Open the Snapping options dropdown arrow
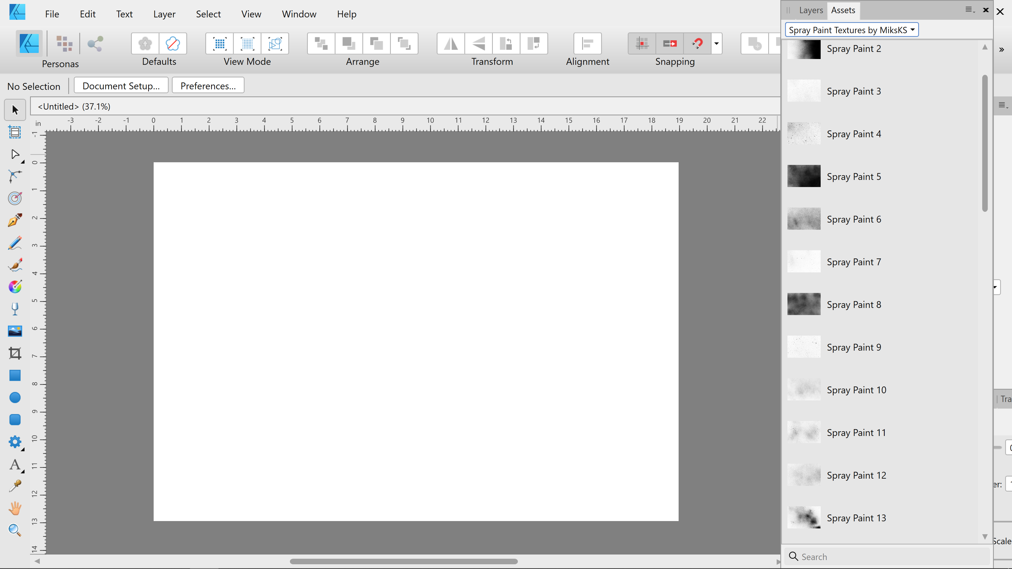This screenshot has height=569, width=1012. [717, 43]
